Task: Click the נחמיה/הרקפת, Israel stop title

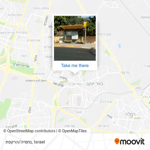Action: [x=25, y=142]
